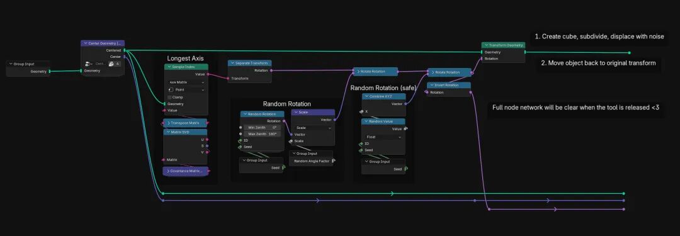Image resolution: width=680 pixels, height=236 pixels.
Task: Select the Scale node header
Action: click(313, 113)
